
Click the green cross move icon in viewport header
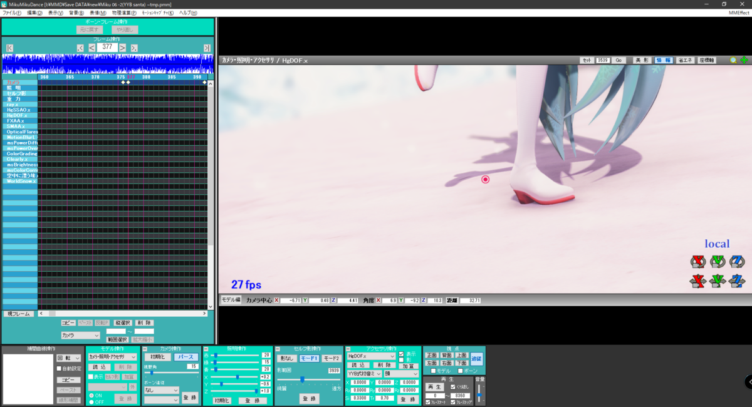coord(744,60)
